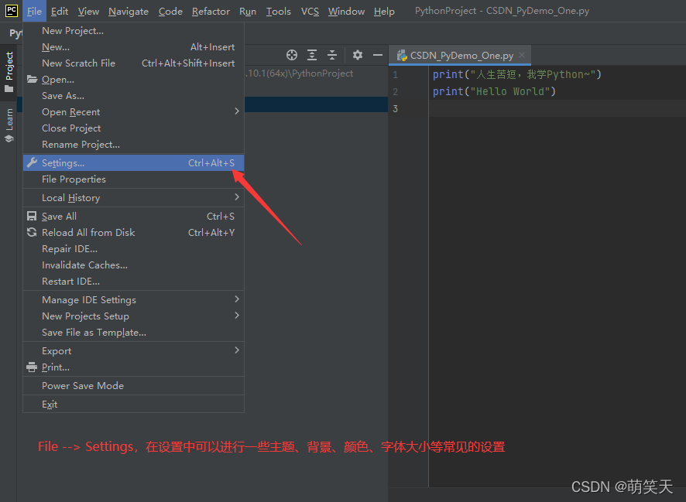Open Settings from the File menu
Image resolution: width=686 pixels, height=502 pixels.
[63, 163]
